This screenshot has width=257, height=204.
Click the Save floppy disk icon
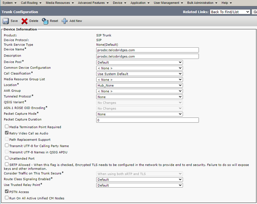6,21
